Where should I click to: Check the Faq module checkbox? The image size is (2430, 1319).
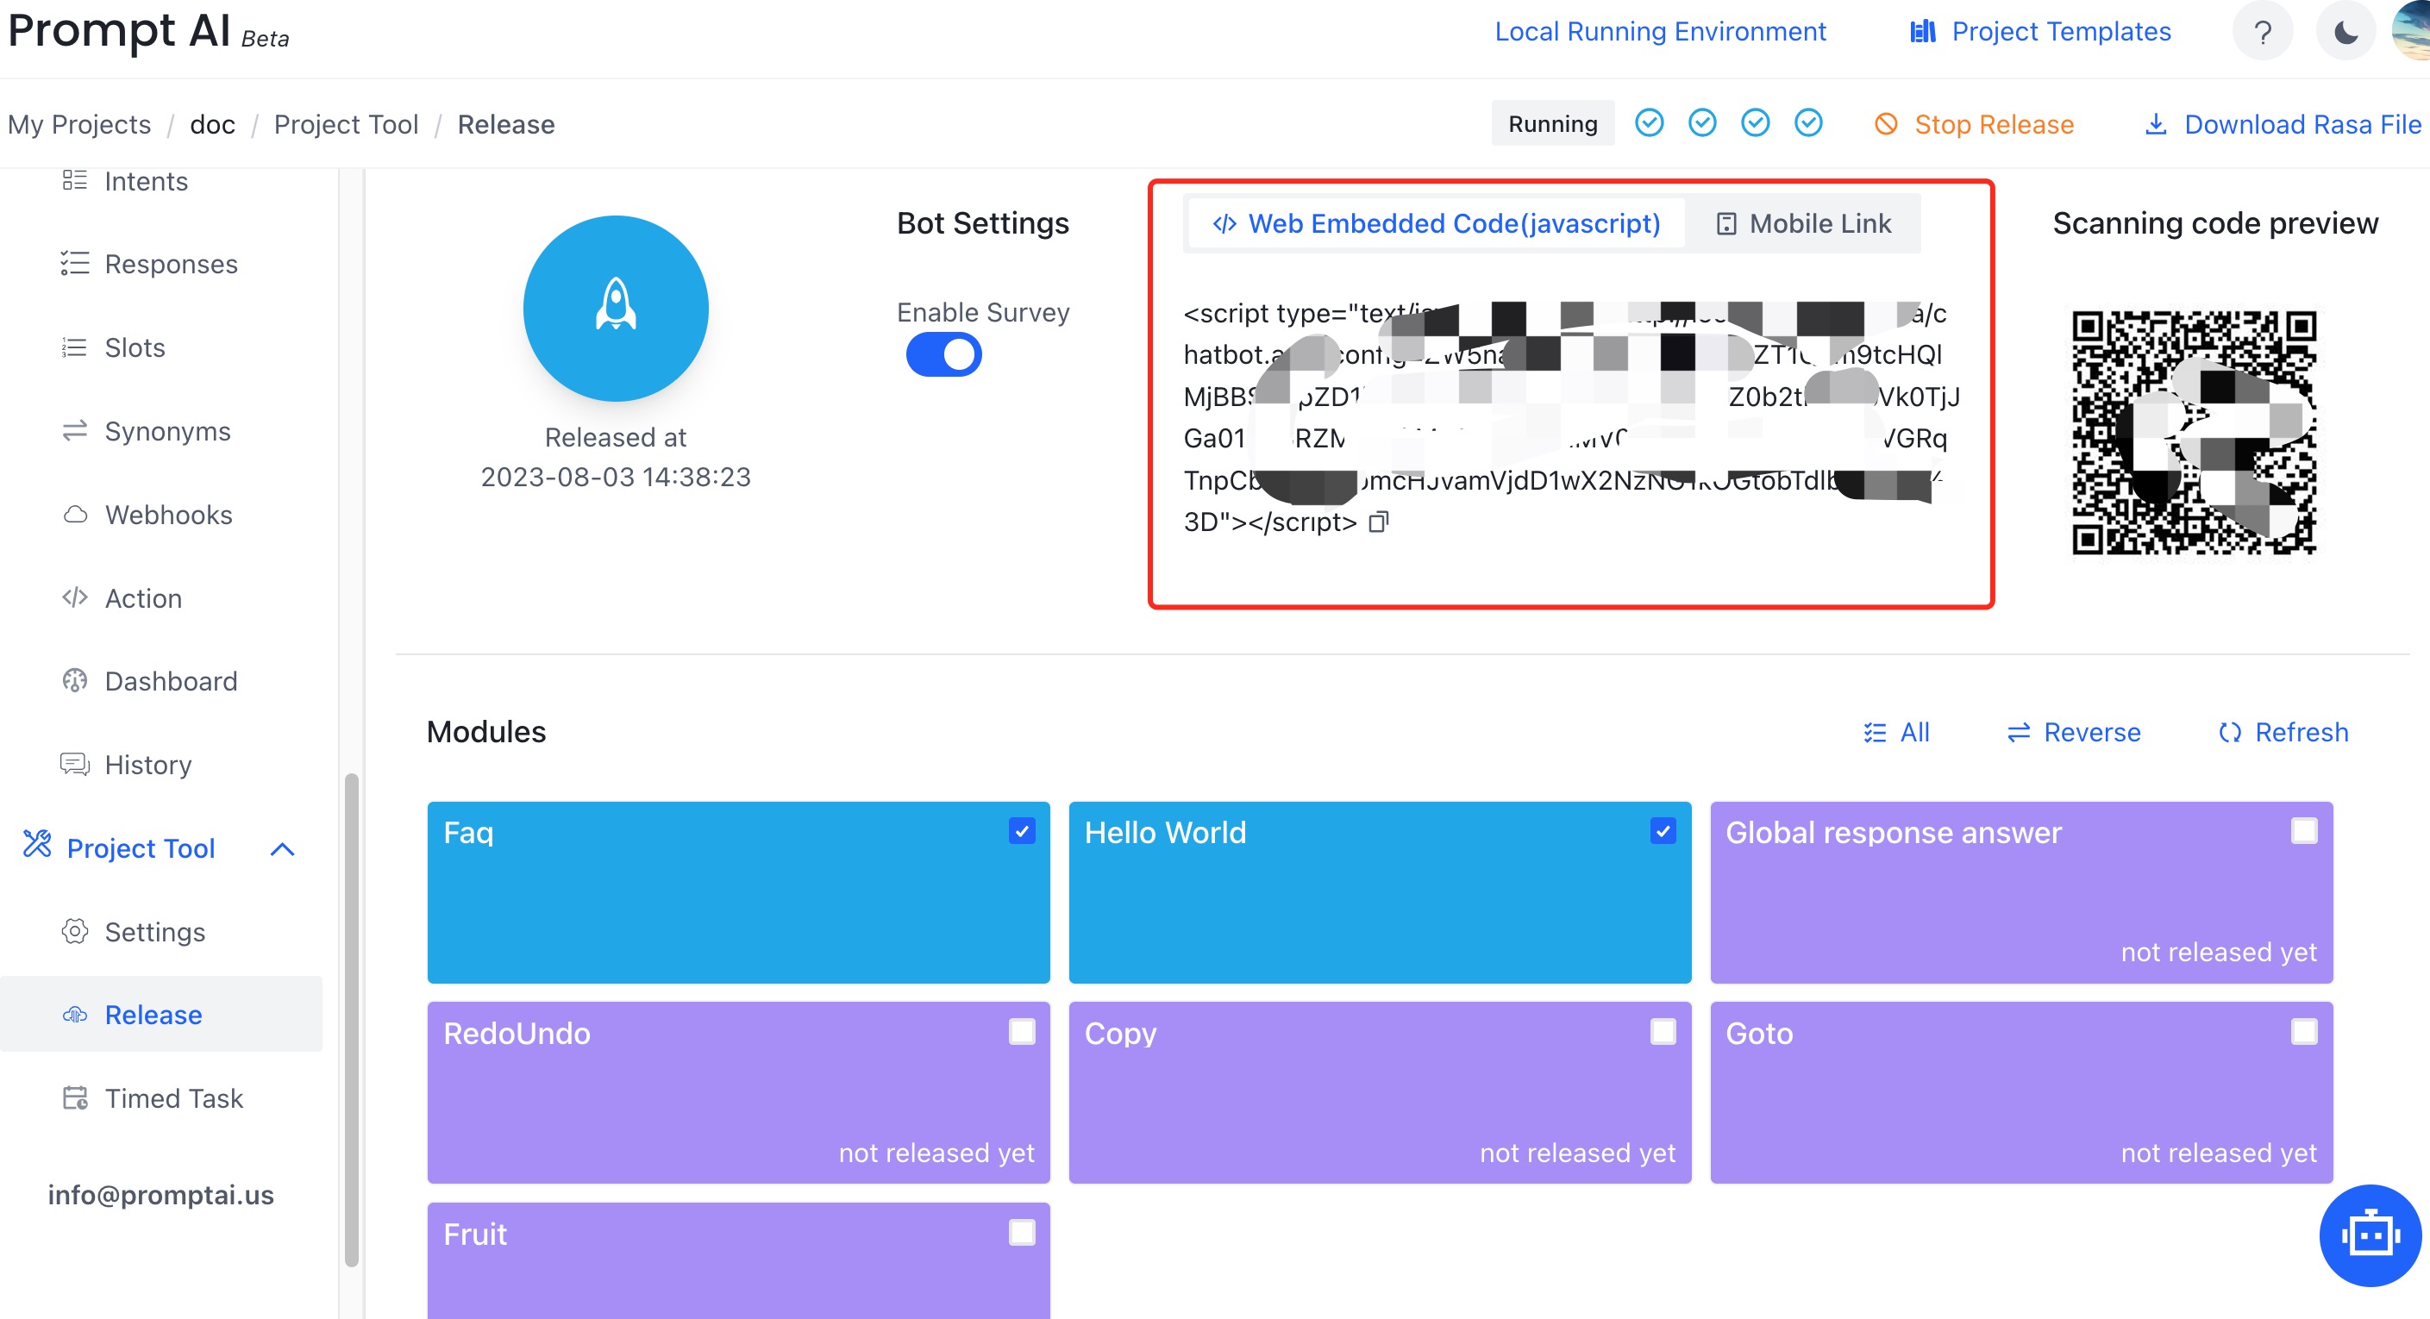click(x=1022, y=830)
